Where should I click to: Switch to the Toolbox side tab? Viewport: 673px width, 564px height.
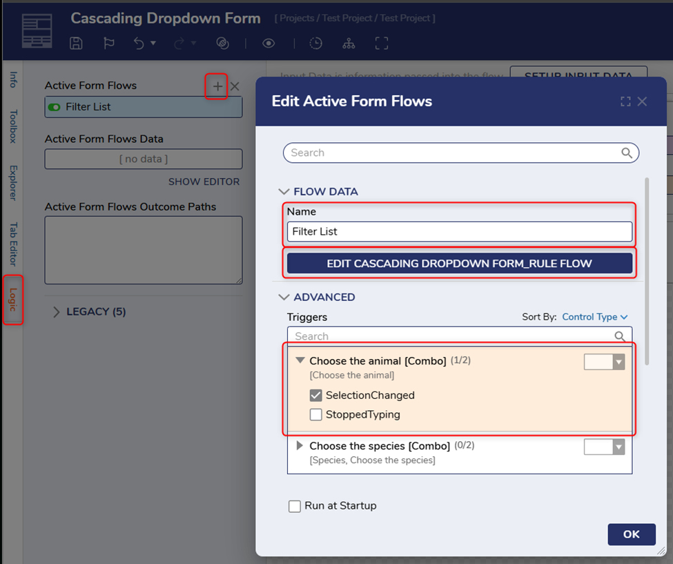click(x=12, y=126)
